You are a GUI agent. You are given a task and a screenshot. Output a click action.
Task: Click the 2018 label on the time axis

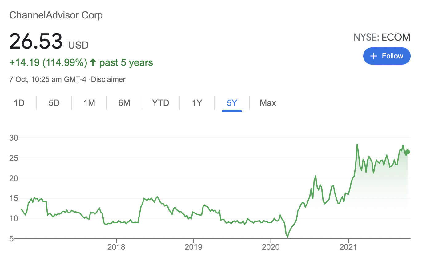(116, 247)
